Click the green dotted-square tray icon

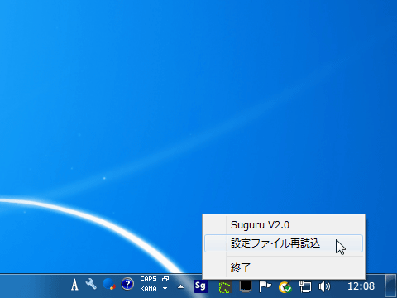[x=225, y=287]
